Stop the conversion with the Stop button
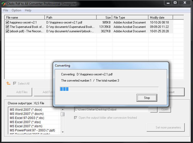The image size is (193, 143). click(x=147, y=98)
